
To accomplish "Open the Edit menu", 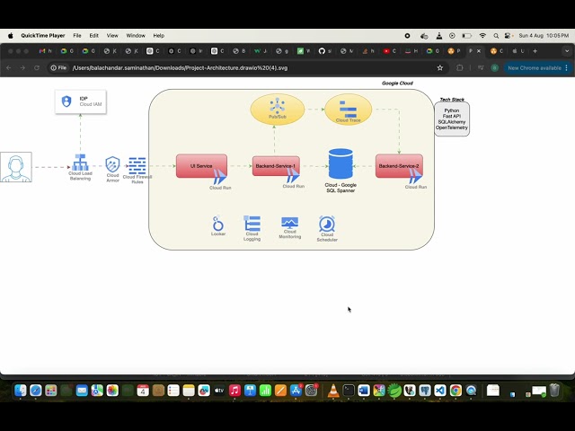I will pos(93,36).
